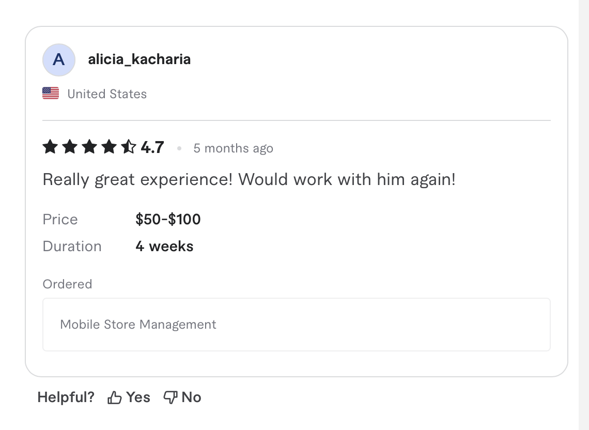Click the United States flag icon

(50, 93)
